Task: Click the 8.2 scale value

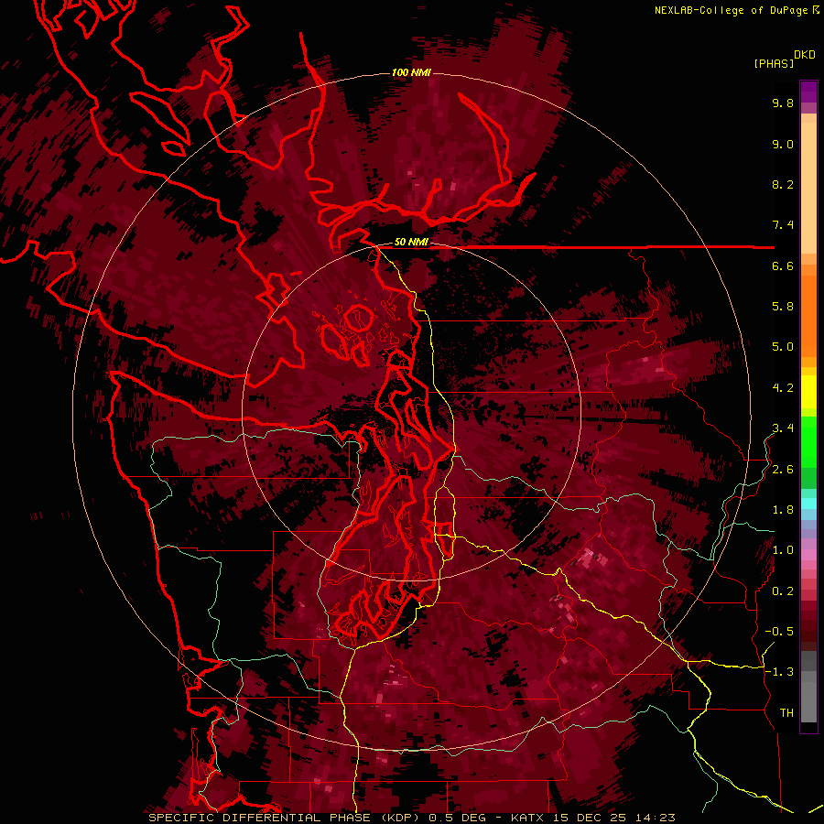Action: (x=783, y=184)
